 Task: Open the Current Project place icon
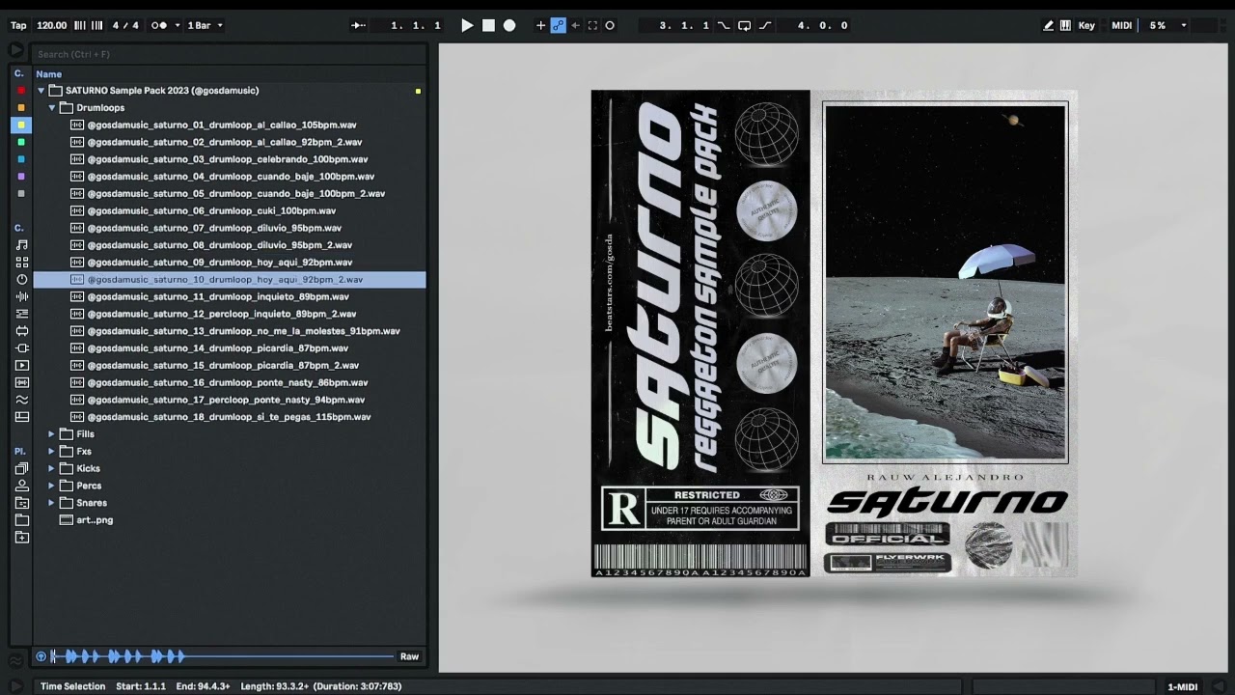coord(21,503)
